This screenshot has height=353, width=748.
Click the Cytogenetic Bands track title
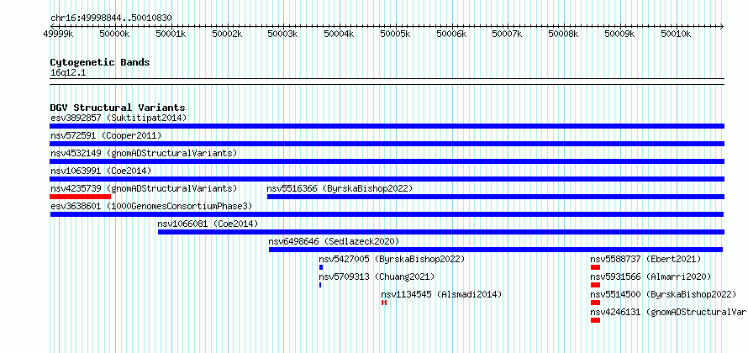pyautogui.click(x=100, y=62)
